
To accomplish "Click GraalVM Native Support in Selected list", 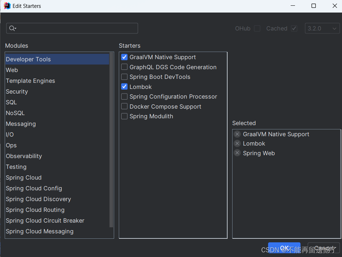I will pos(276,134).
